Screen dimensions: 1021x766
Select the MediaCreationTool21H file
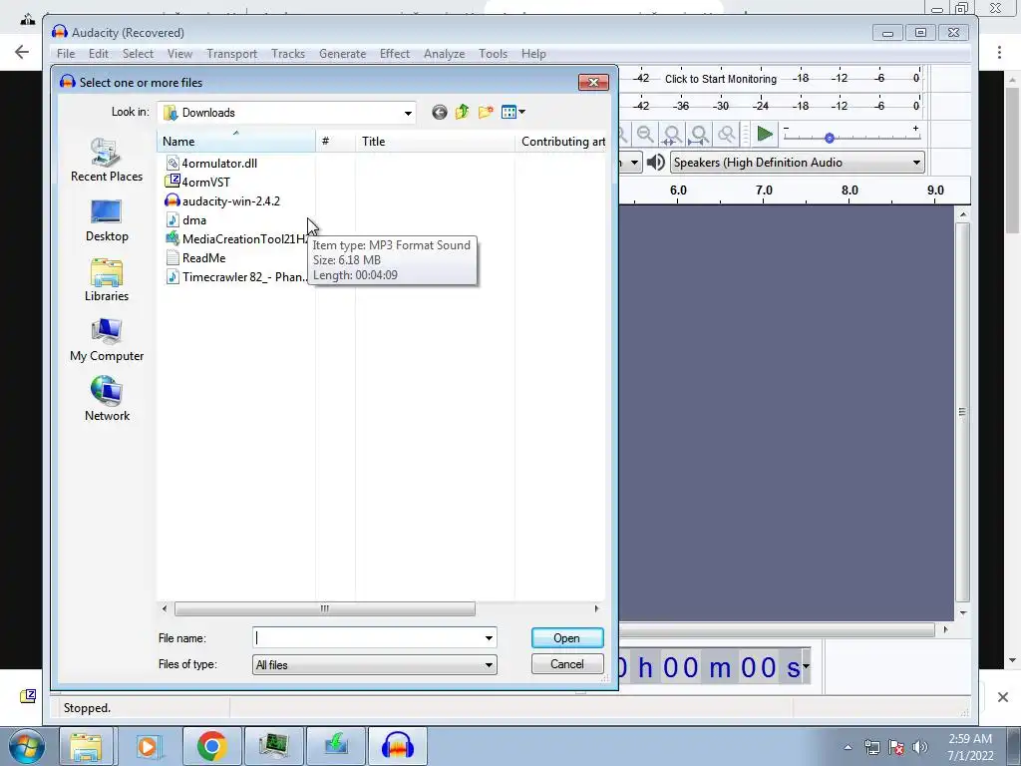click(238, 239)
